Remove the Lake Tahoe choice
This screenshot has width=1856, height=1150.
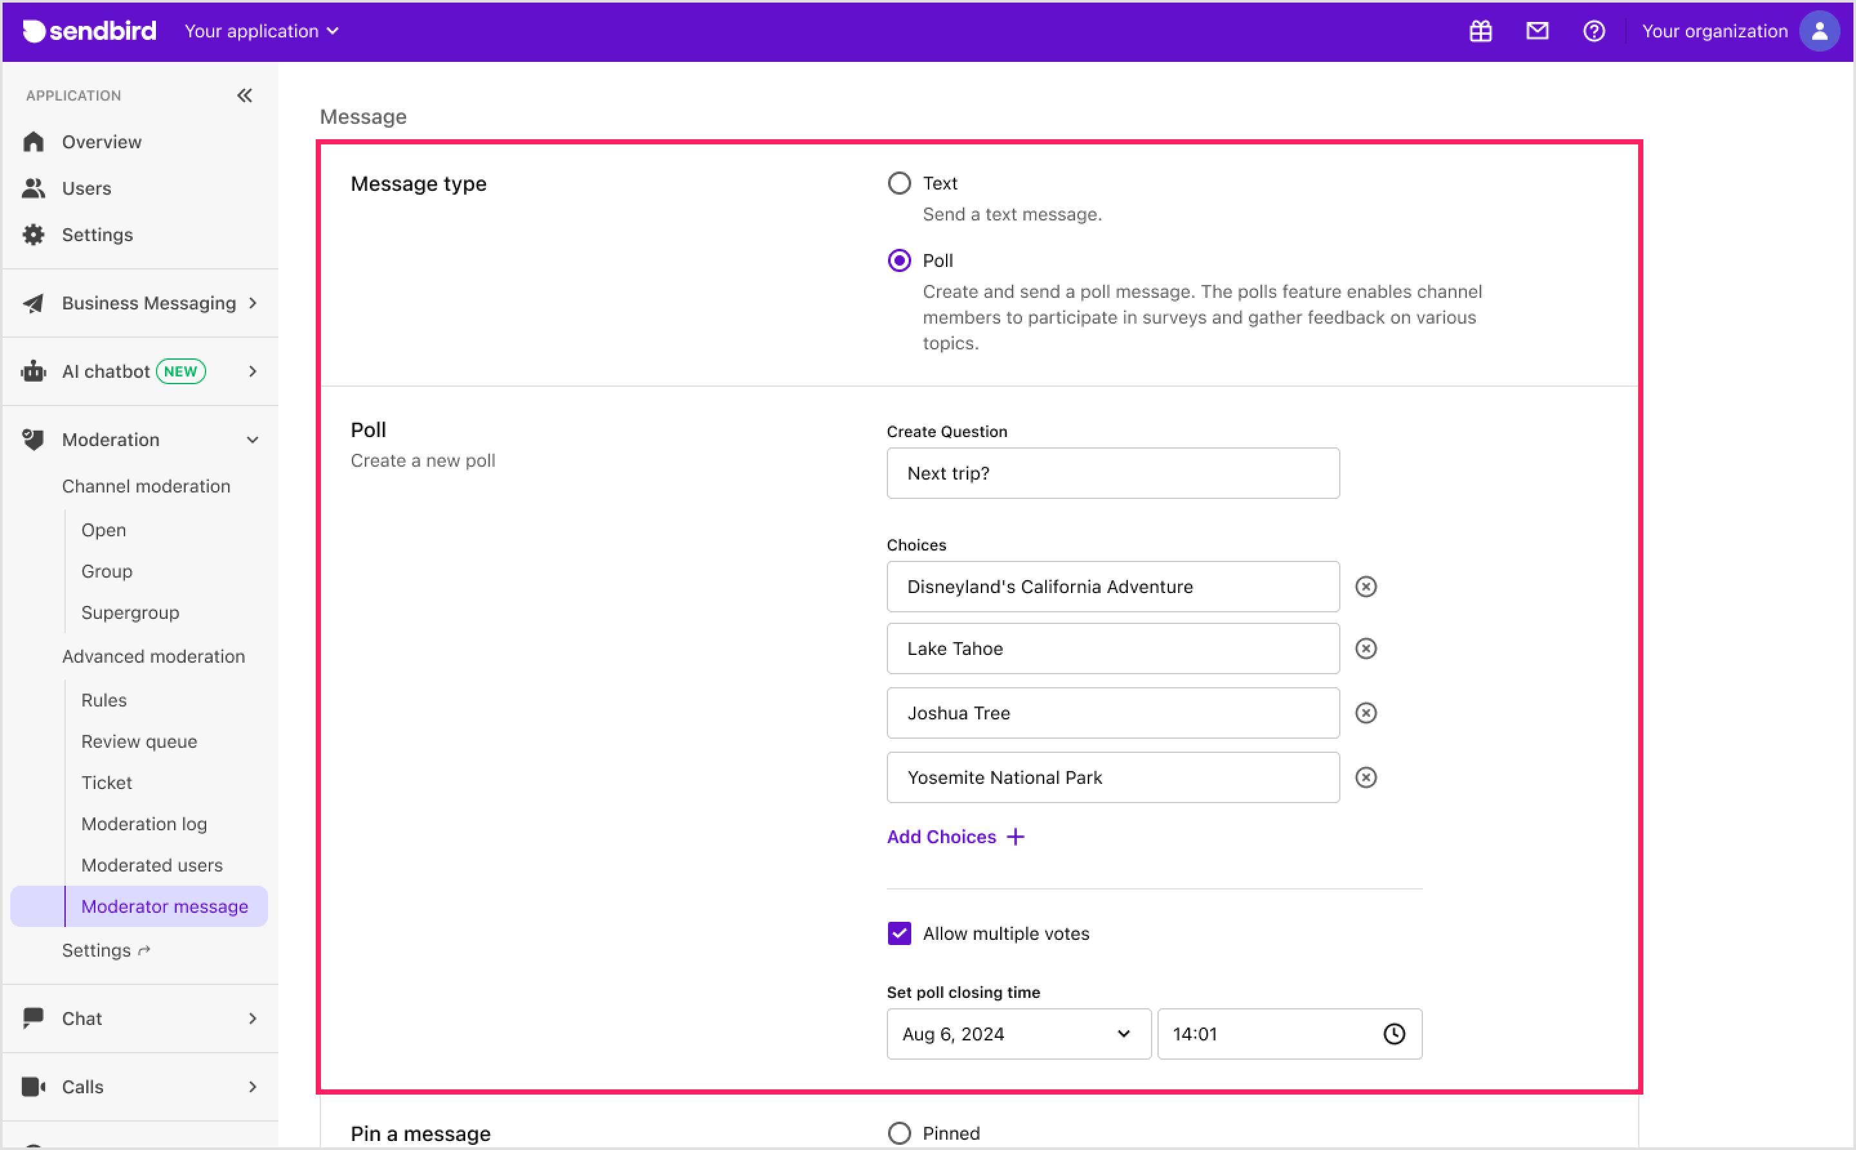[1365, 648]
